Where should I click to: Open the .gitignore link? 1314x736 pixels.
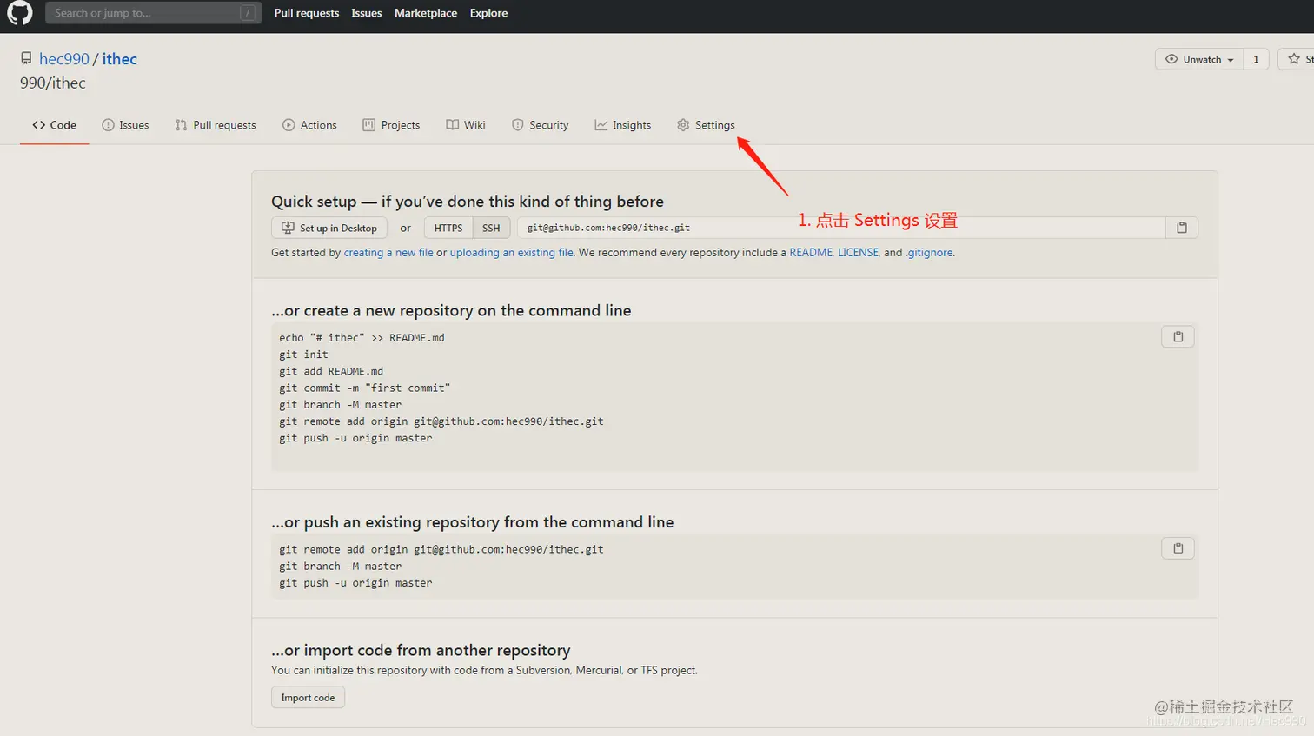click(929, 253)
